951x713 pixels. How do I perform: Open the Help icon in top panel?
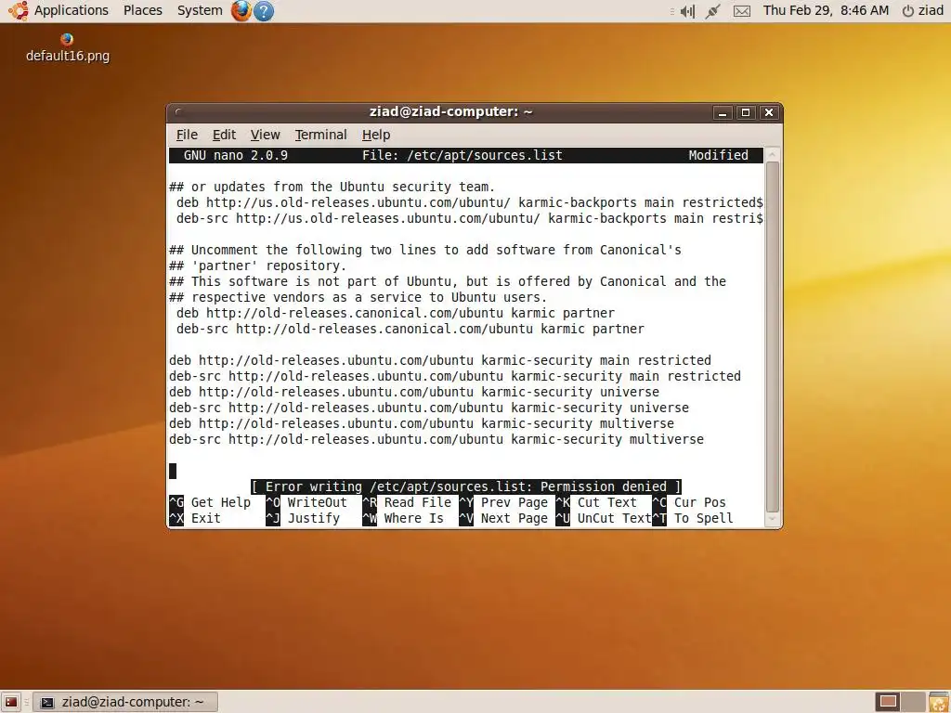[x=263, y=11]
